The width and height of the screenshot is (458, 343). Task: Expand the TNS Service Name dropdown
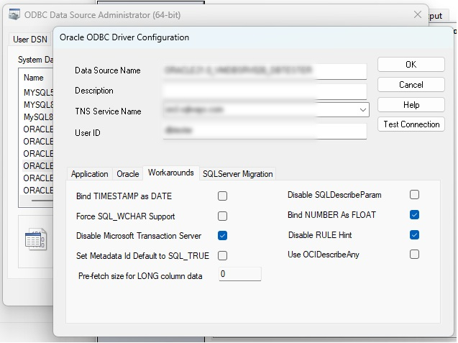(363, 111)
